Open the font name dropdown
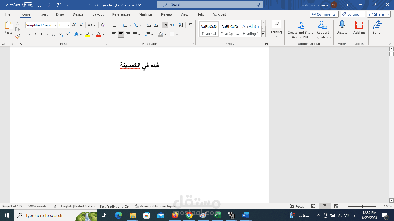The height and width of the screenshot is (221, 394). [x=55, y=25]
